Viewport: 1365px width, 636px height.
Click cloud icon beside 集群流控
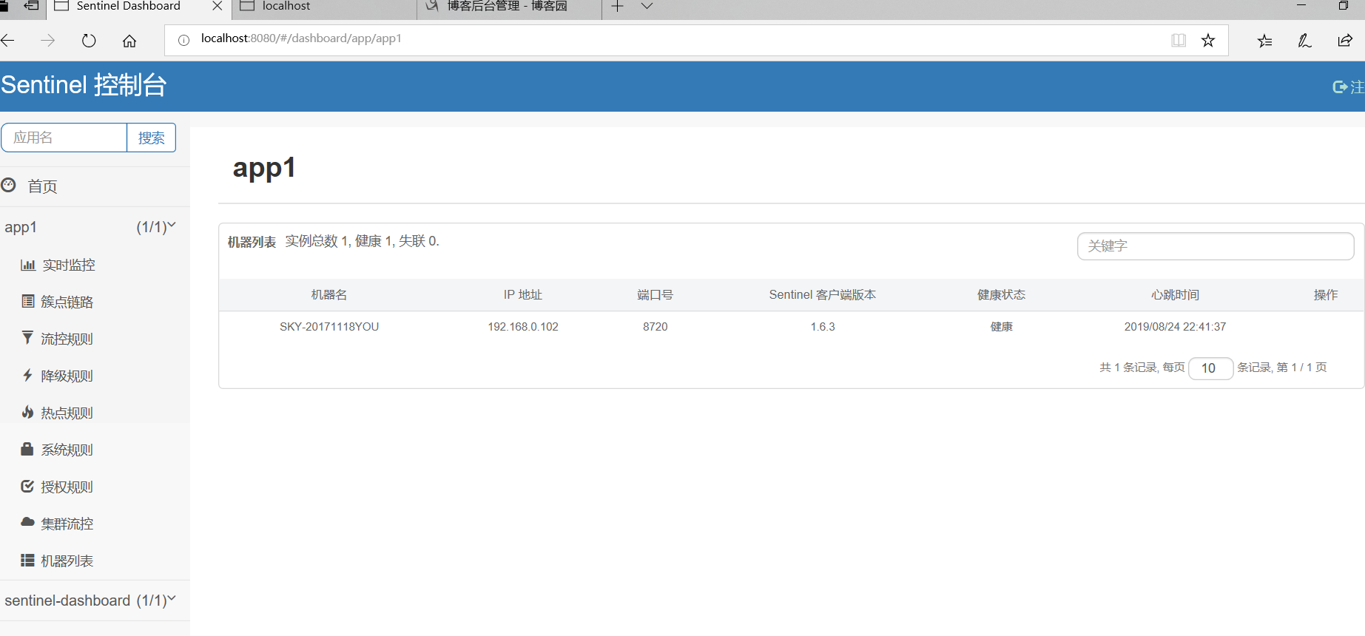(x=27, y=522)
